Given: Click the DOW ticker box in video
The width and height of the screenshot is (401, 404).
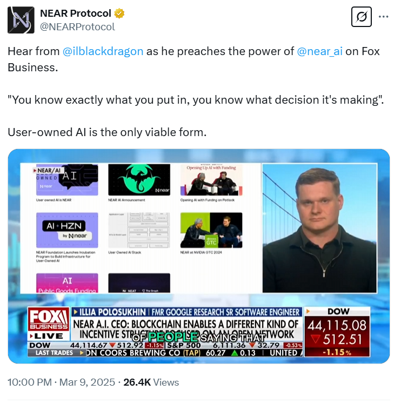Looking at the screenshot, I should 337,332.
